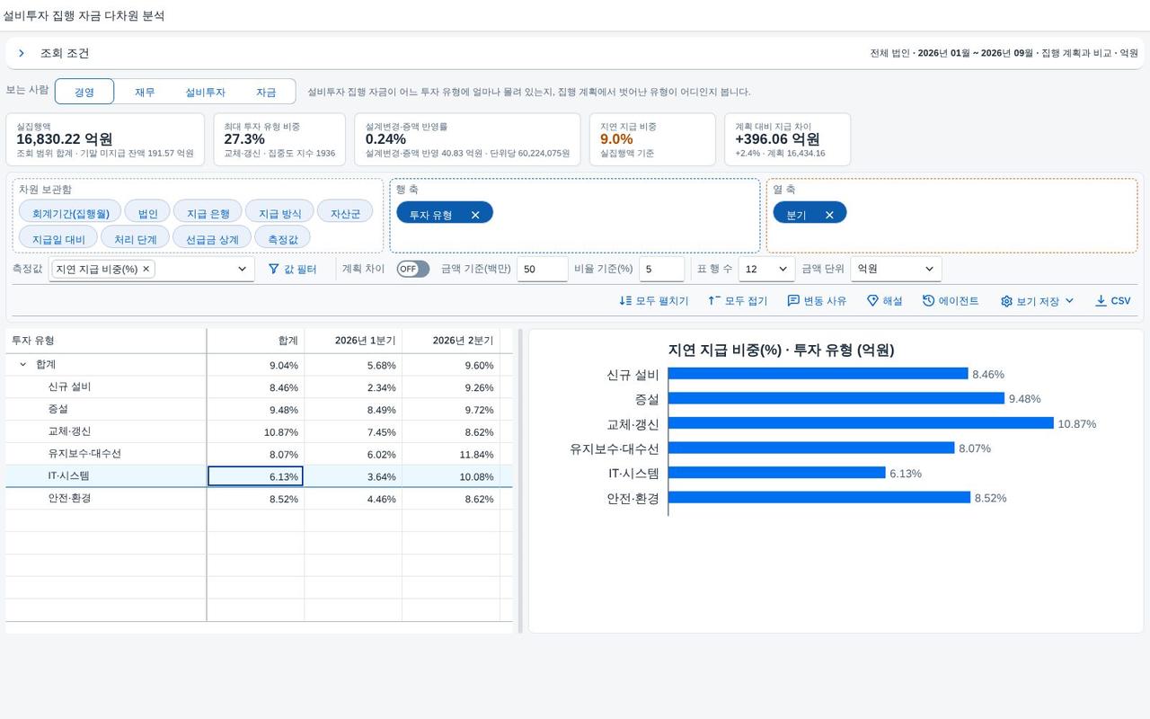Edit the 비율 기준(%) input field
The image size is (1150, 719).
pyautogui.click(x=662, y=269)
